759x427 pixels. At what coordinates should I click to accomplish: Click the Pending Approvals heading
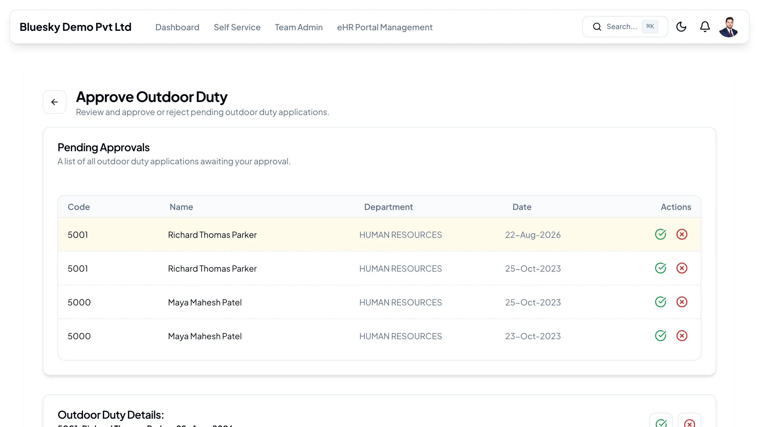tap(103, 147)
